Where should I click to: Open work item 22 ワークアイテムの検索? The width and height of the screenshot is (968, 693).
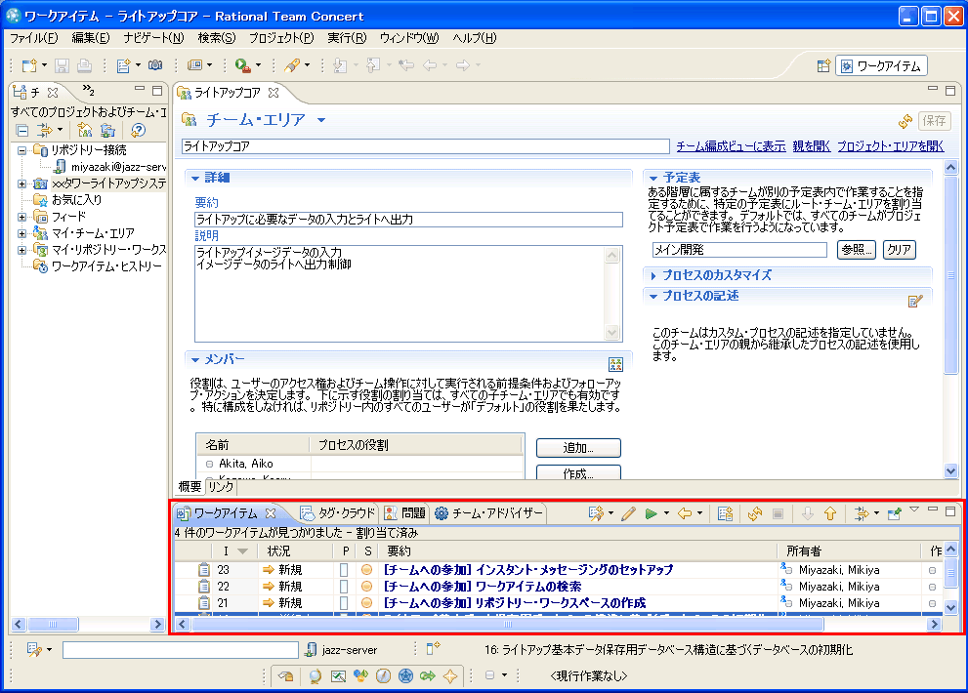pos(483,587)
